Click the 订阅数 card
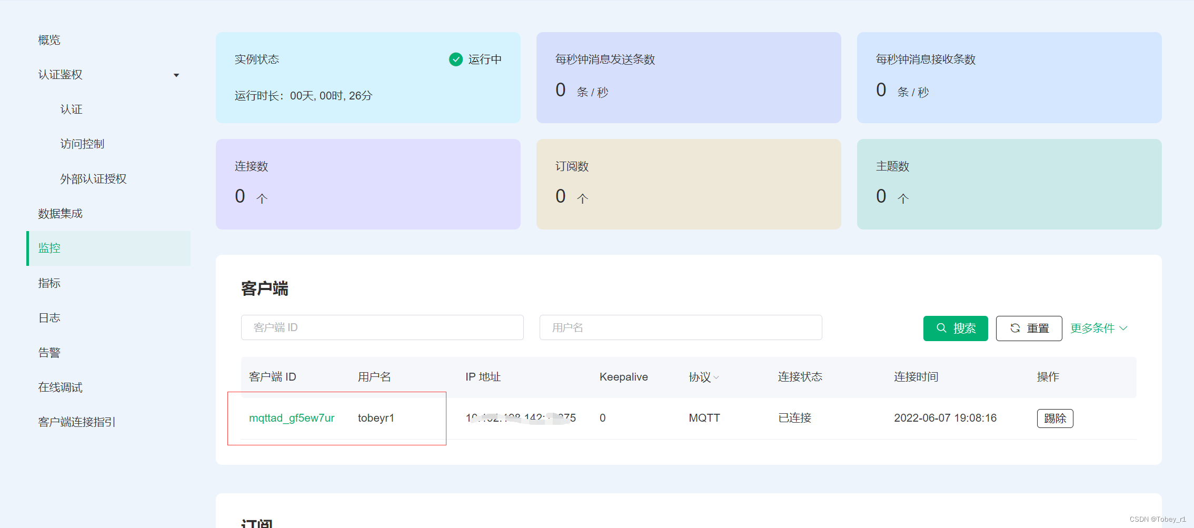 [689, 184]
